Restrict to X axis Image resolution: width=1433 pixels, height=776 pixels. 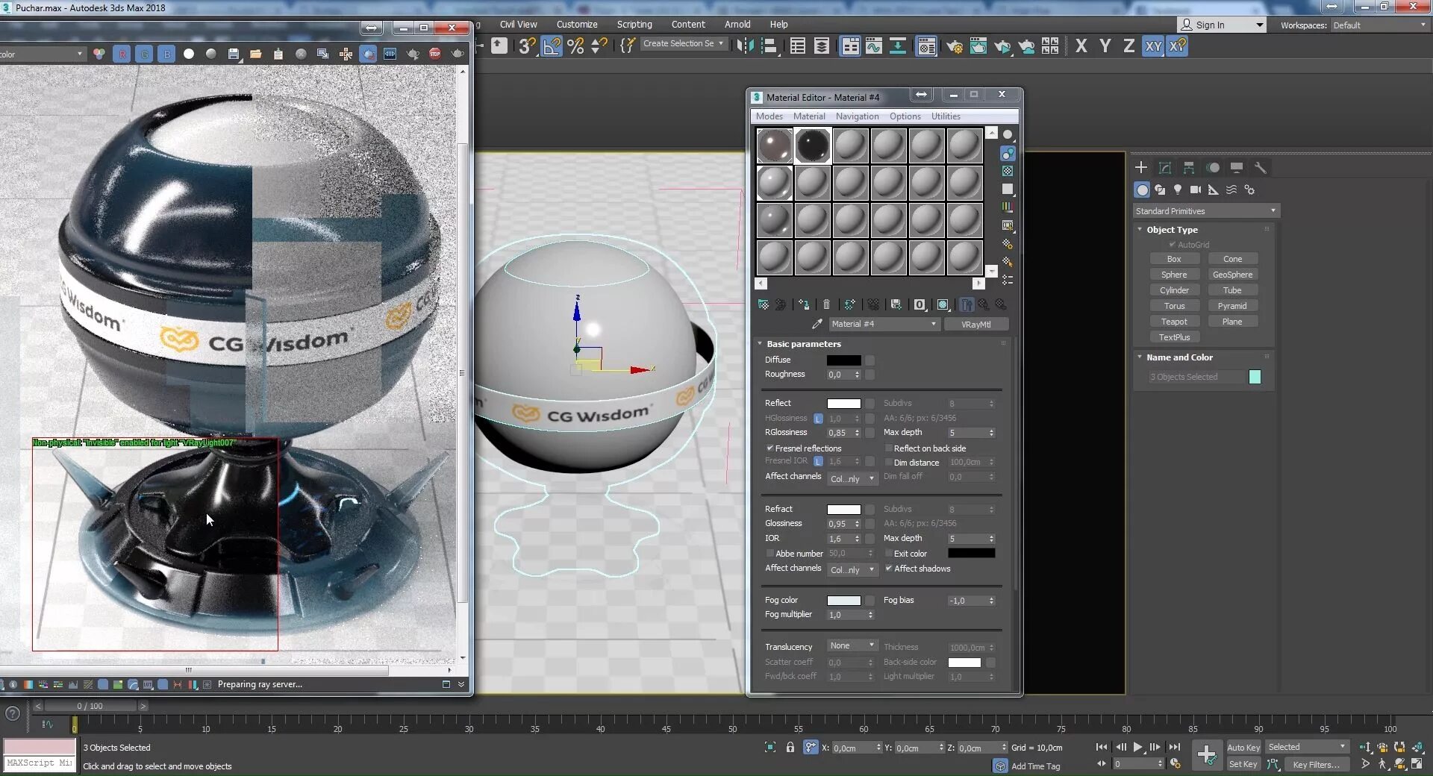pos(1081,46)
